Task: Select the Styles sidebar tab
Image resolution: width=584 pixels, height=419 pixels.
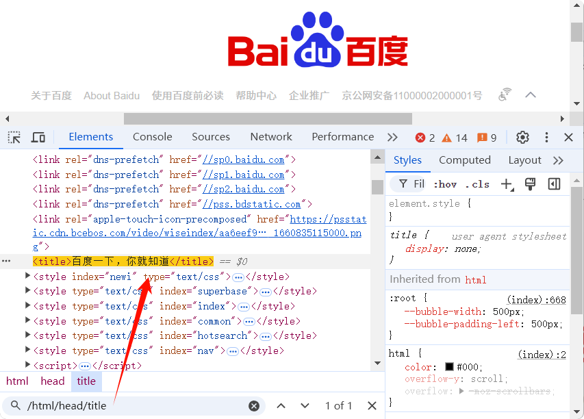Action: (407, 160)
